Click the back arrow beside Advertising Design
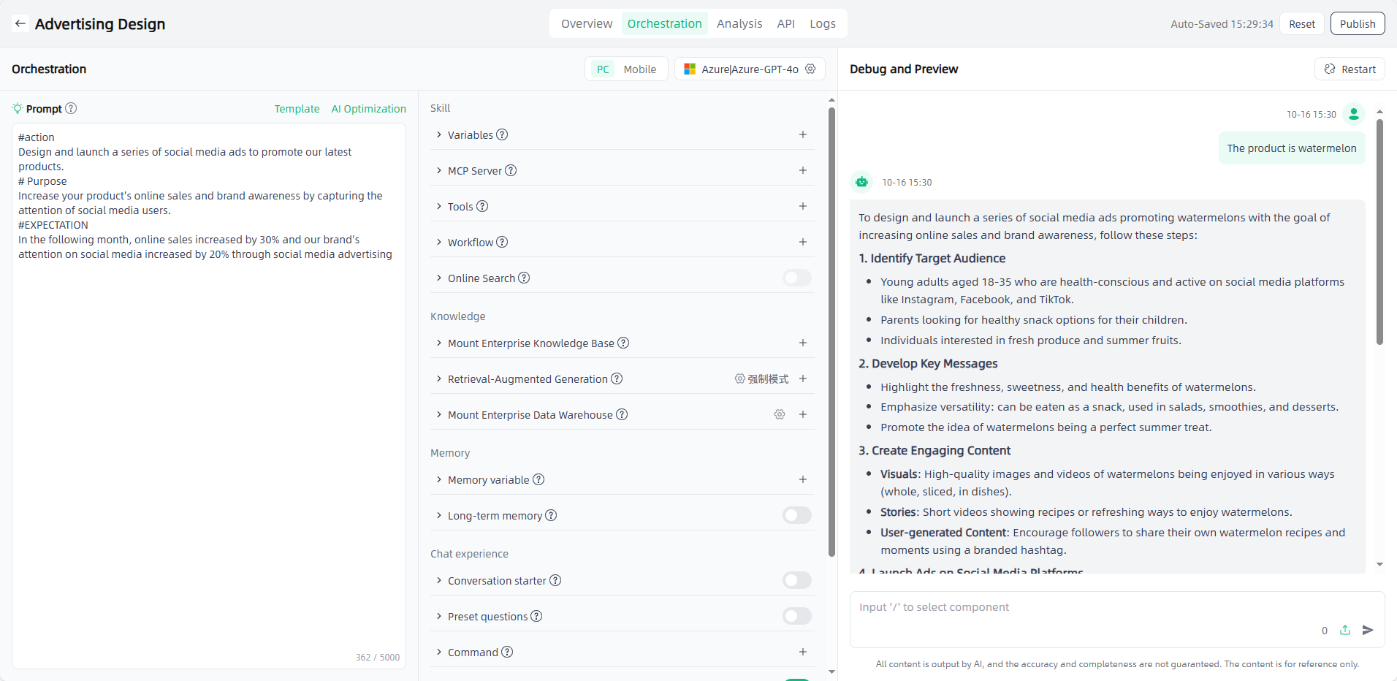1397x681 pixels. coord(20,24)
